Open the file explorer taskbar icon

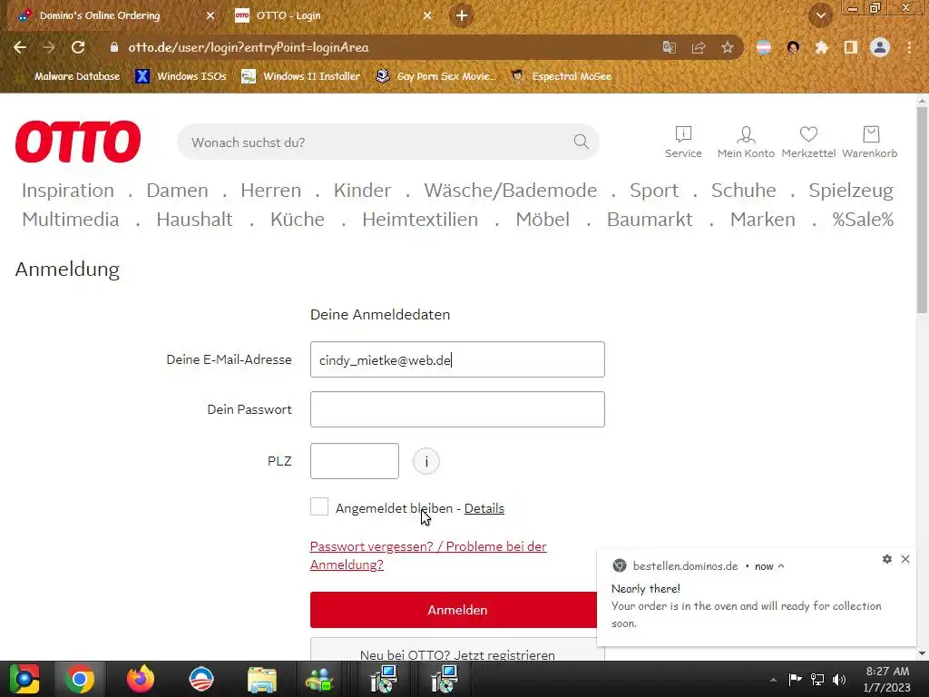(x=262, y=679)
